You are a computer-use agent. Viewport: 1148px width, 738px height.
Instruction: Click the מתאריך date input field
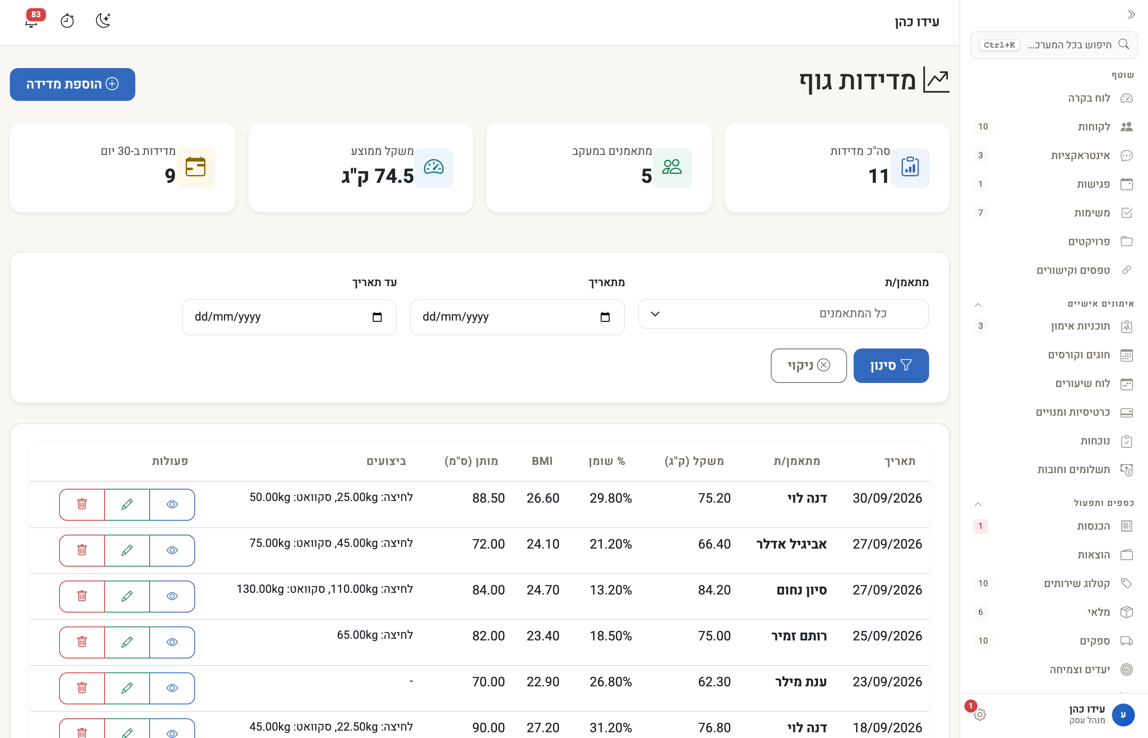click(x=517, y=317)
